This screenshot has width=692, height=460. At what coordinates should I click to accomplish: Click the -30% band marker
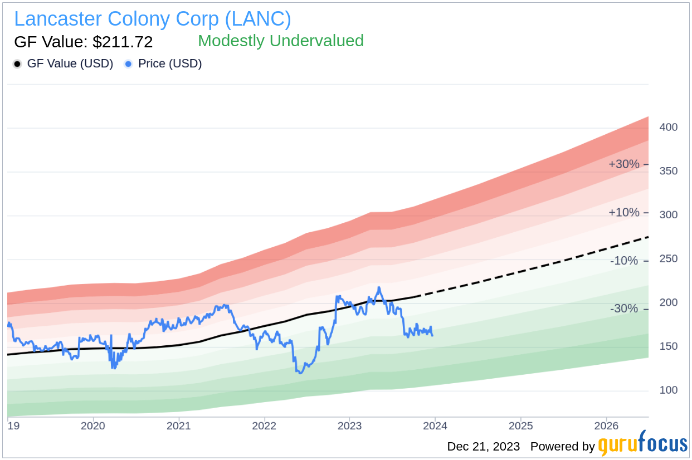click(x=630, y=309)
